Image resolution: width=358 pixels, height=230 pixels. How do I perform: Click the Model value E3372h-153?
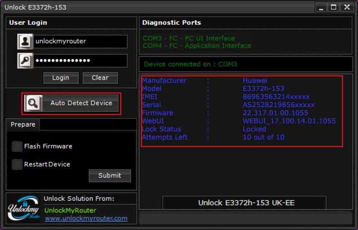[264, 89]
